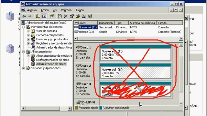Image resolution: width=207 pixels, height=116 pixels.
Task: Select Administración de discos tree item
Action: pos(51,64)
